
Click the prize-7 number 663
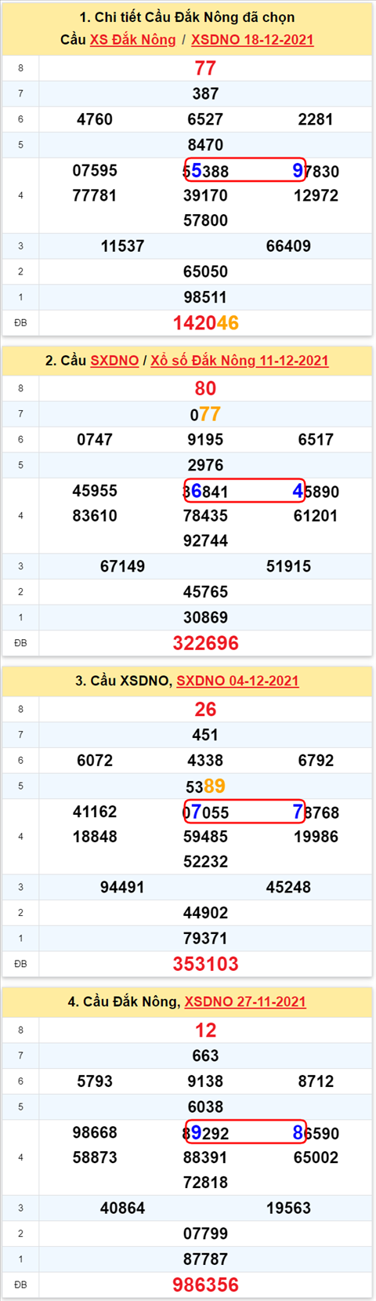click(205, 1056)
